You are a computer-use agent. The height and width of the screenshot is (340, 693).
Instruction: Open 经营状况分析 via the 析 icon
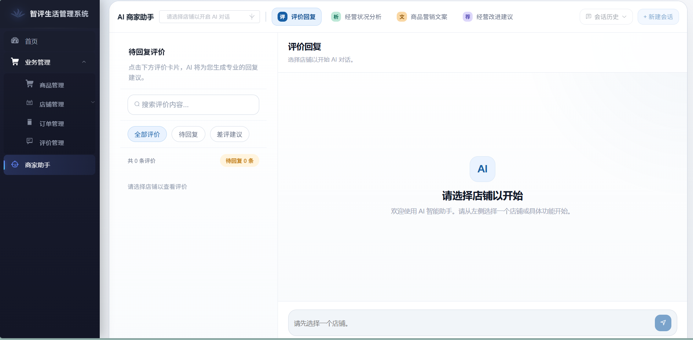[x=336, y=17]
